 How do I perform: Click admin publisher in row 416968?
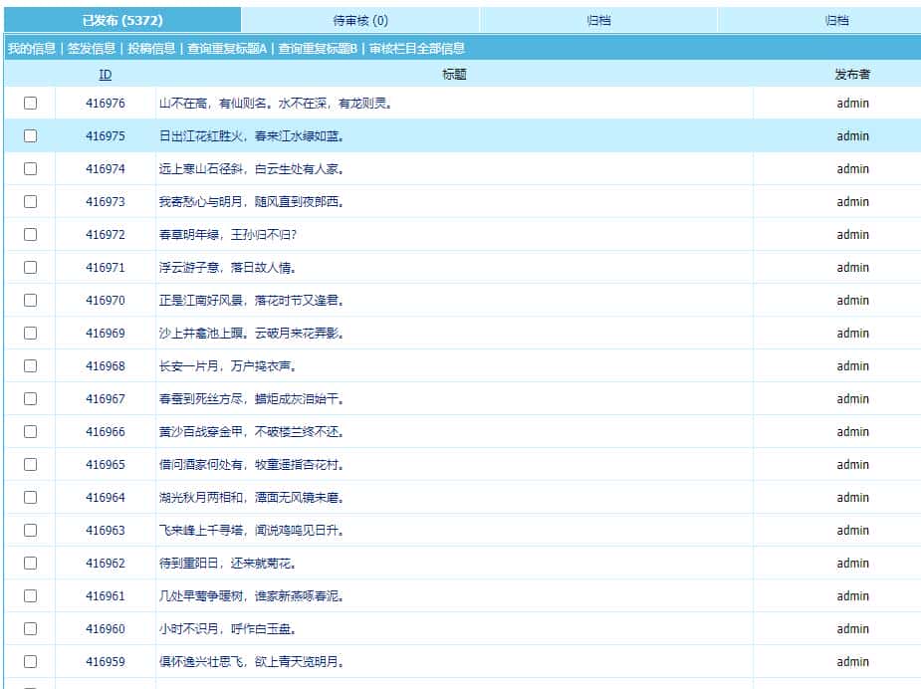[x=852, y=366]
